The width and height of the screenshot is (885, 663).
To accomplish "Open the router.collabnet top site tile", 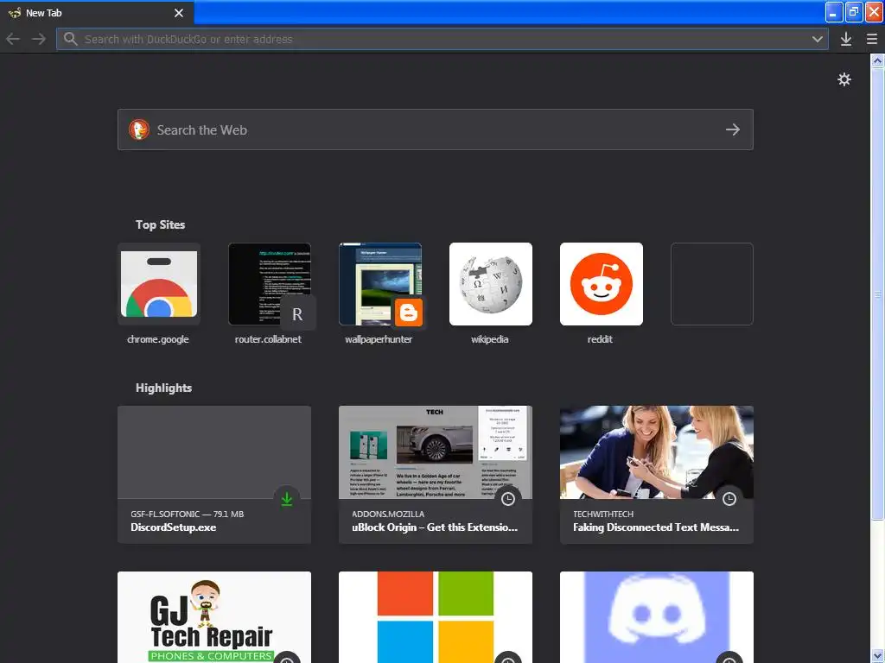I will coord(270,284).
